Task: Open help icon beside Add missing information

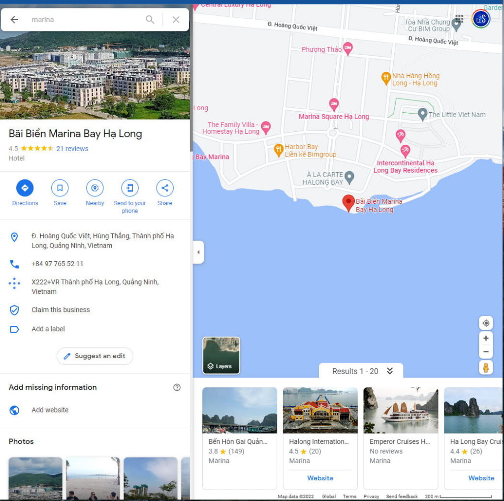Action: [x=177, y=387]
